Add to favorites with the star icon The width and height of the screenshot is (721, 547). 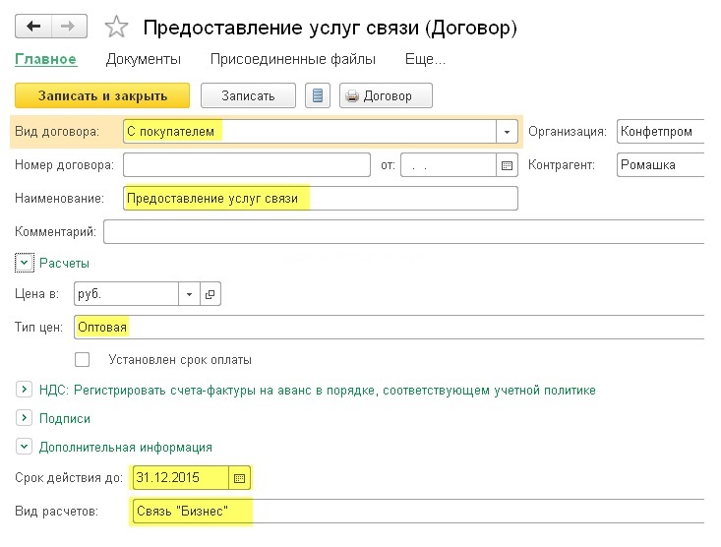(x=116, y=27)
